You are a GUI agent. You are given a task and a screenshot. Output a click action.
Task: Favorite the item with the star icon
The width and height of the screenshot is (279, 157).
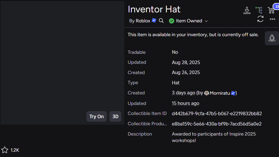coord(5,150)
